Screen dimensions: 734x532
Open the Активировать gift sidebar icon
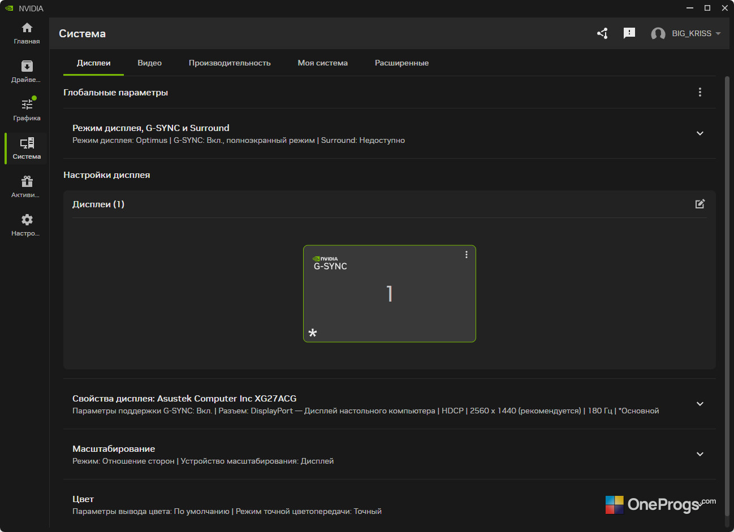coord(27,187)
